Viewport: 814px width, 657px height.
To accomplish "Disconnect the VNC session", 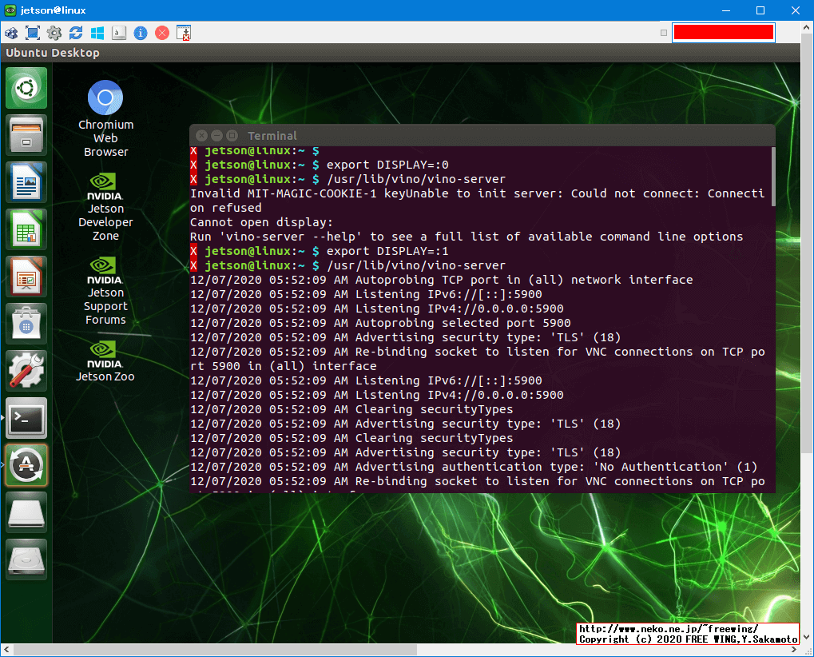I will [161, 33].
